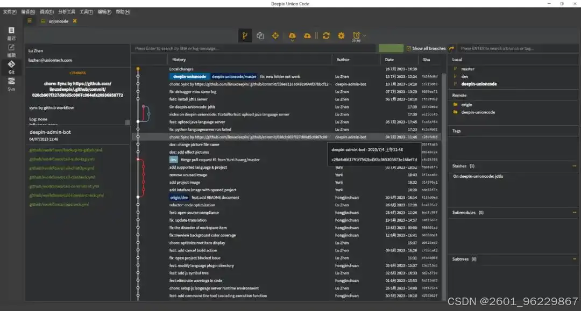Viewport: 581px width, 311px height.
Task: Select commit 'fix: open project blocked issue'
Action: click(287, 258)
